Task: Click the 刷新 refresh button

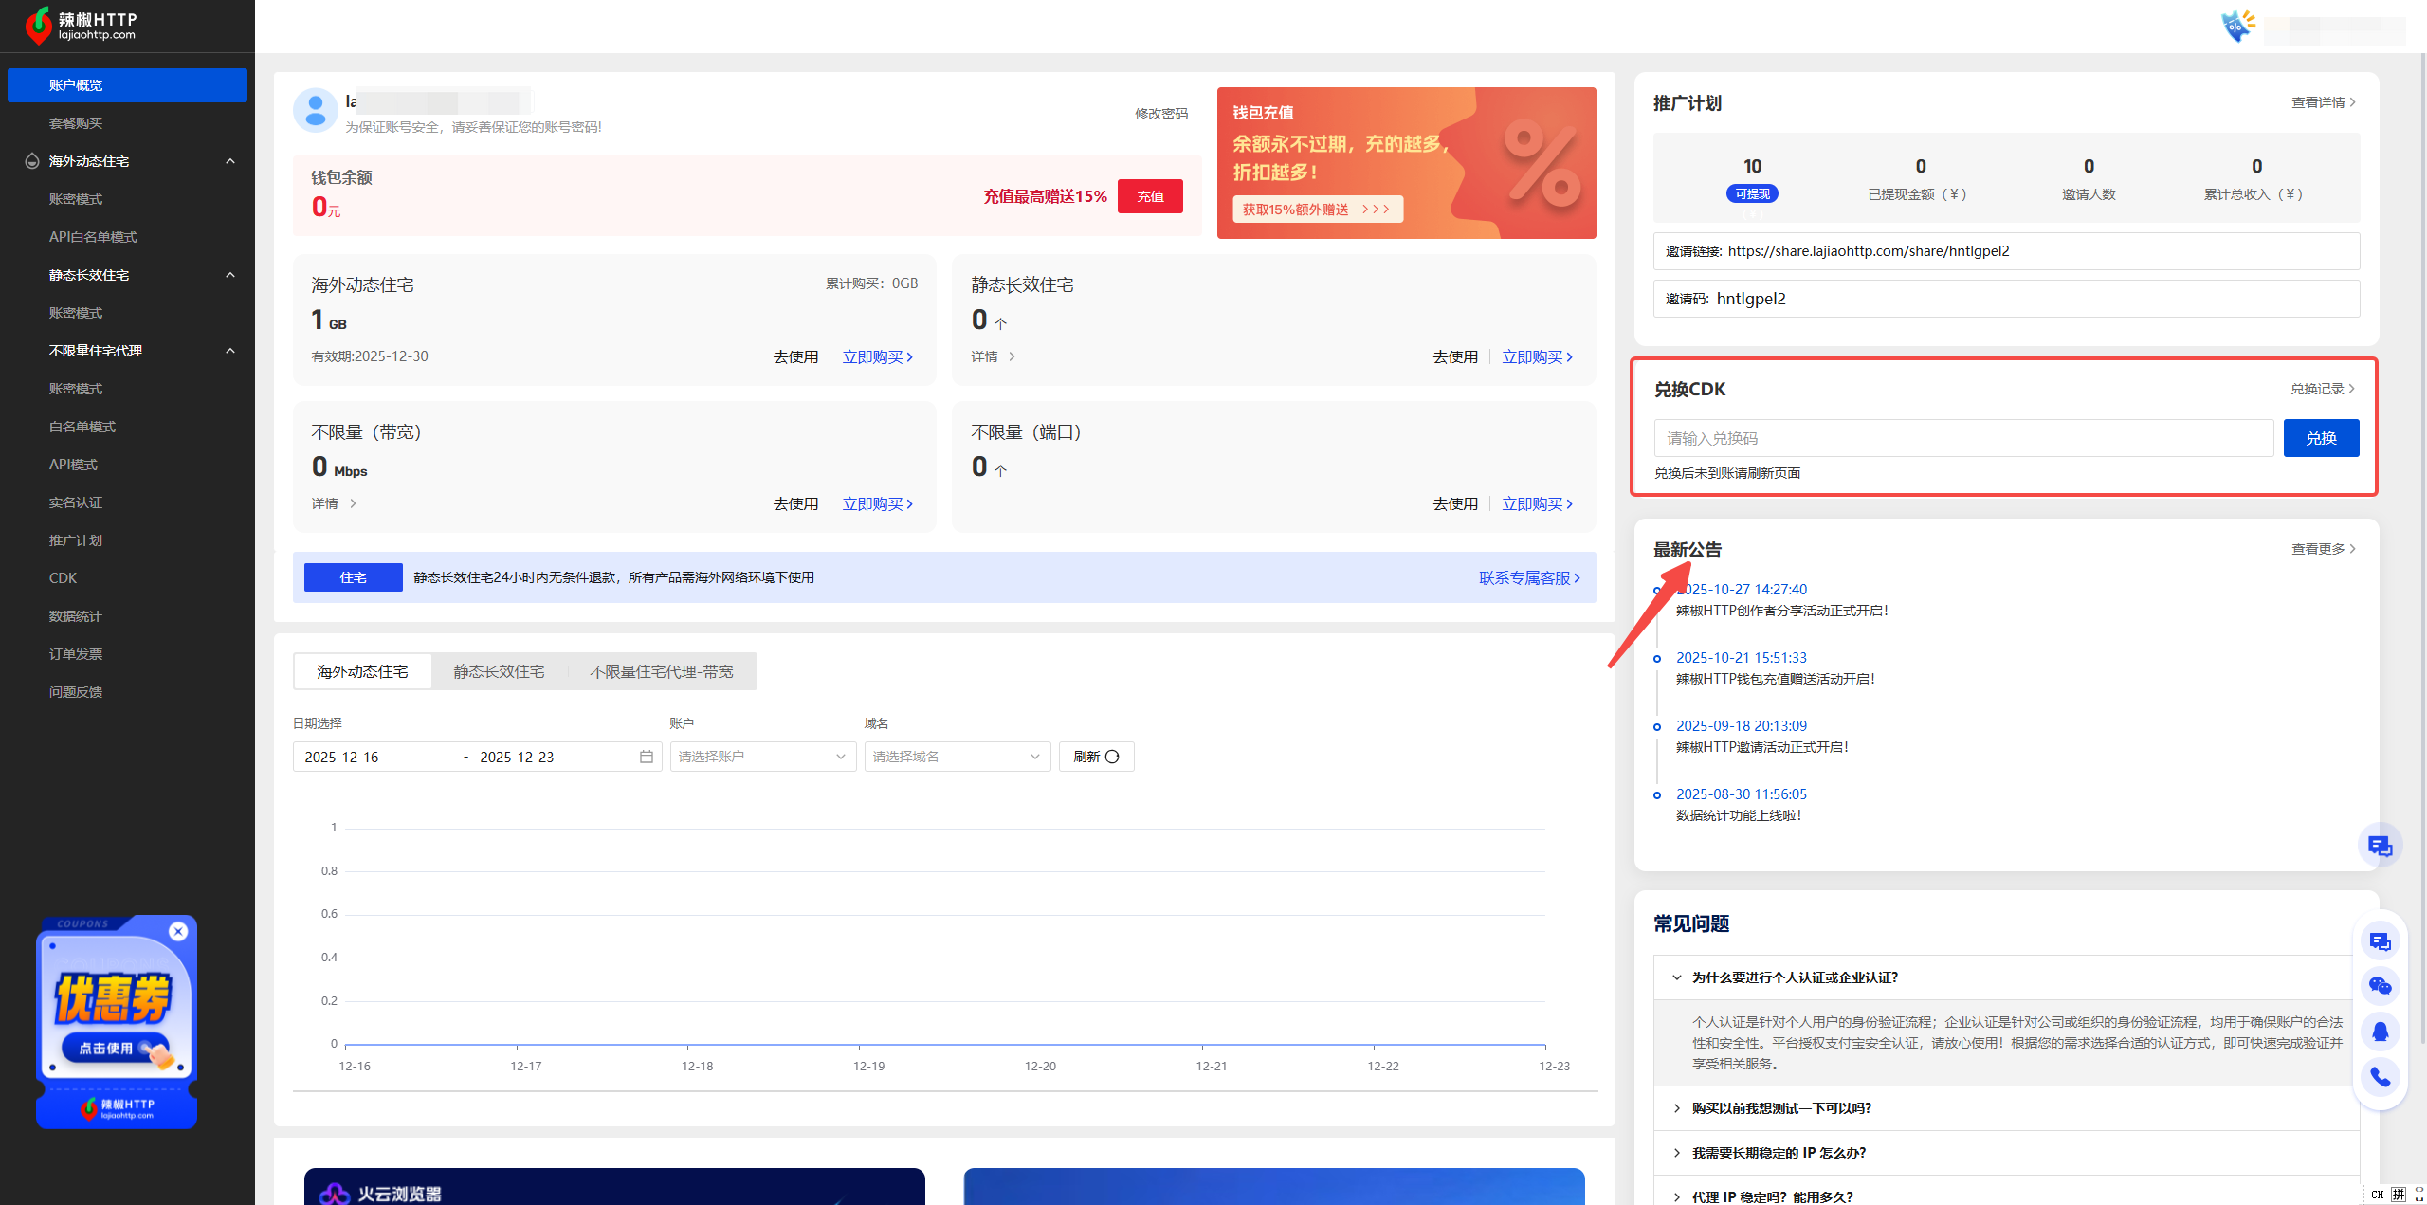Action: 1096,757
